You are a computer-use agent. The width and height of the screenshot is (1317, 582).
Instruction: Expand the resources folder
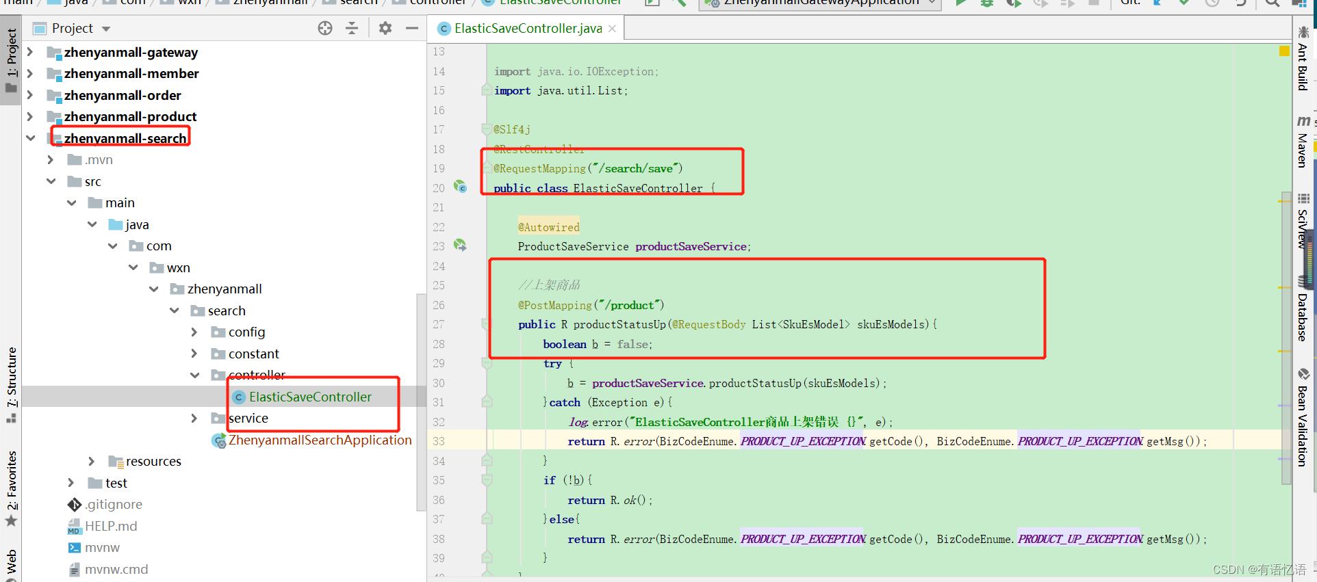pyautogui.click(x=92, y=461)
